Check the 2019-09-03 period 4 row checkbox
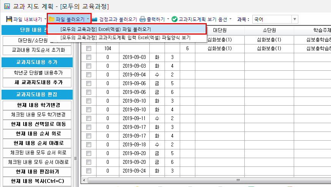Screen dimensions: 331x187 [89, 66]
